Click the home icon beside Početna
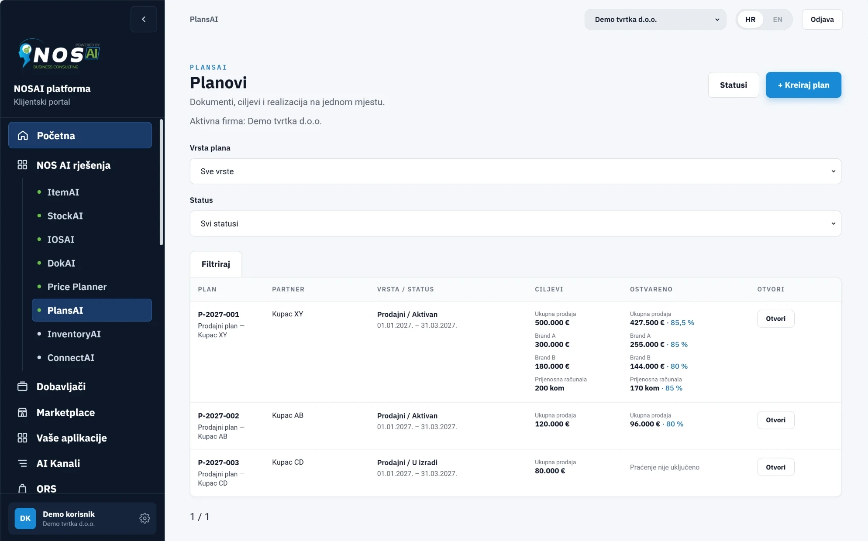Screen dimensions: 868x541 click(x=23, y=136)
